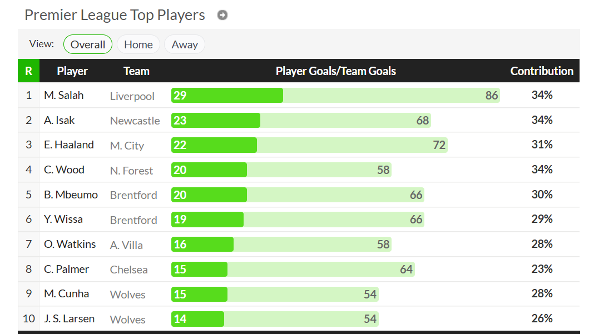Screen dimensions: 589x334
Task: Click the green R rank column header
Action: [x=28, y=71]
